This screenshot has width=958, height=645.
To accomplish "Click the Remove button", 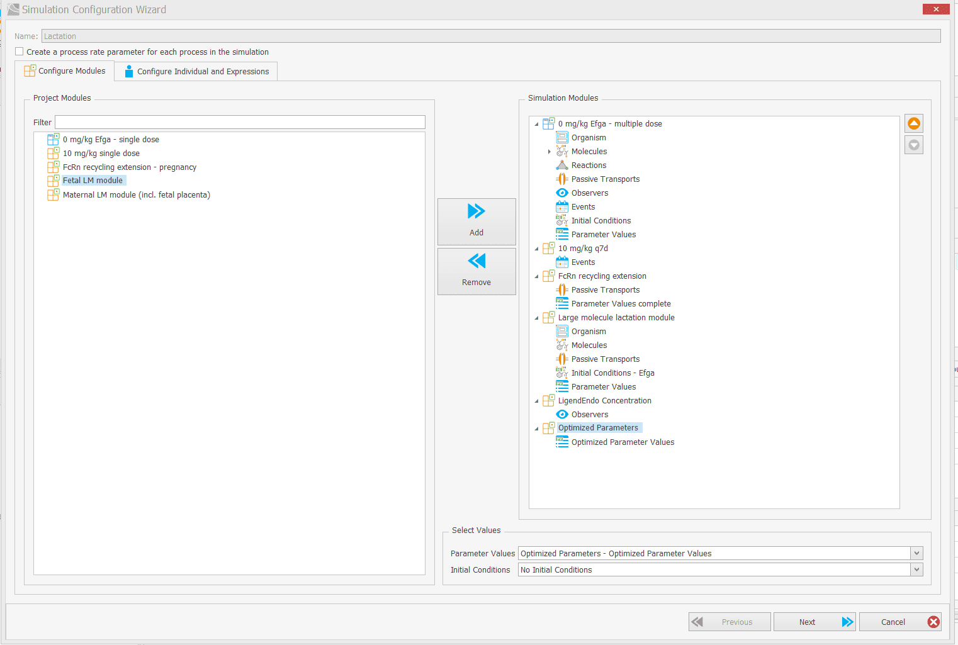I will pyautogui.click(x=476, y=271).
